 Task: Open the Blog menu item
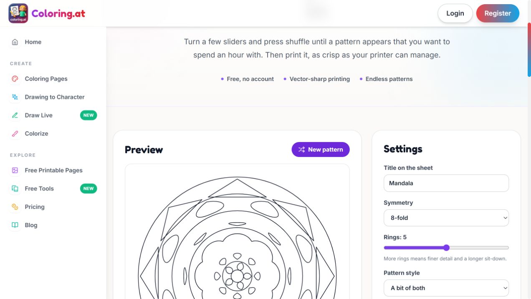tap(53, 225)
